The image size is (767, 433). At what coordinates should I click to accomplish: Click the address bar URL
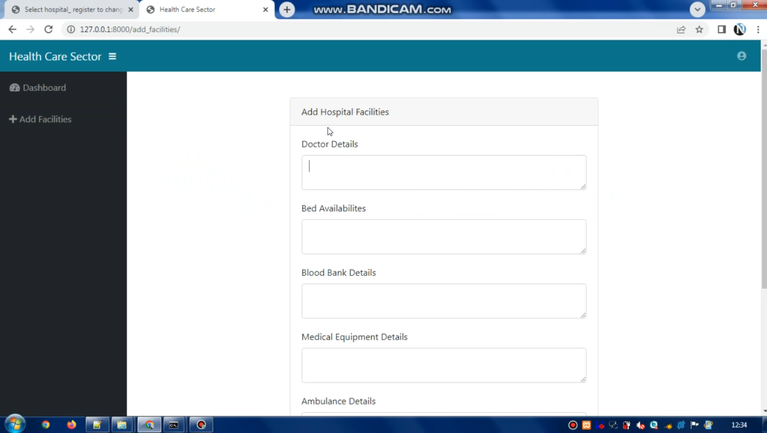point(130,29)
